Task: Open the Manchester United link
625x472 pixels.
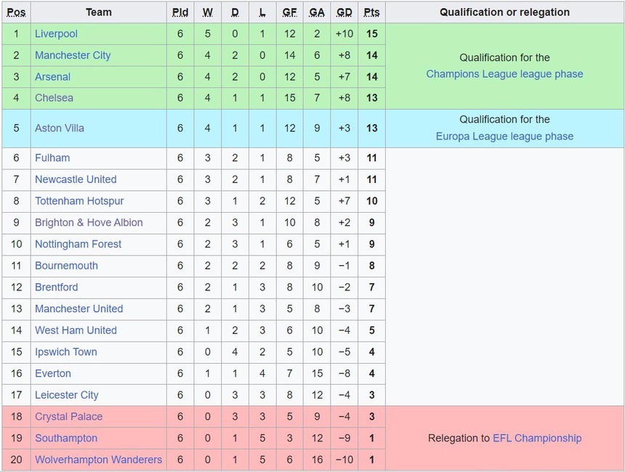Action: coord(78,309)
